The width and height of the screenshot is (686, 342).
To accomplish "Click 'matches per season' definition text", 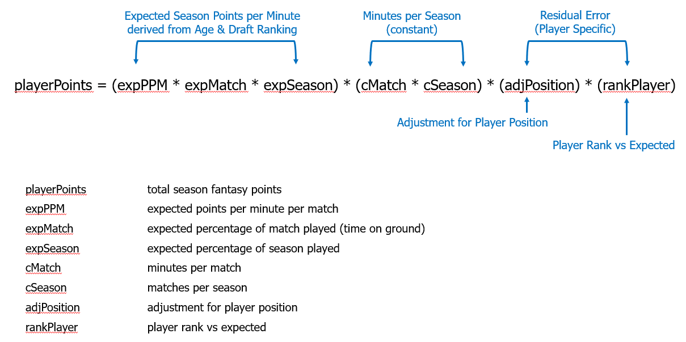I will click(197, 288).
